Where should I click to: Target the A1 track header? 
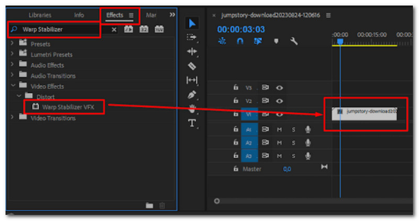(249, 129)
